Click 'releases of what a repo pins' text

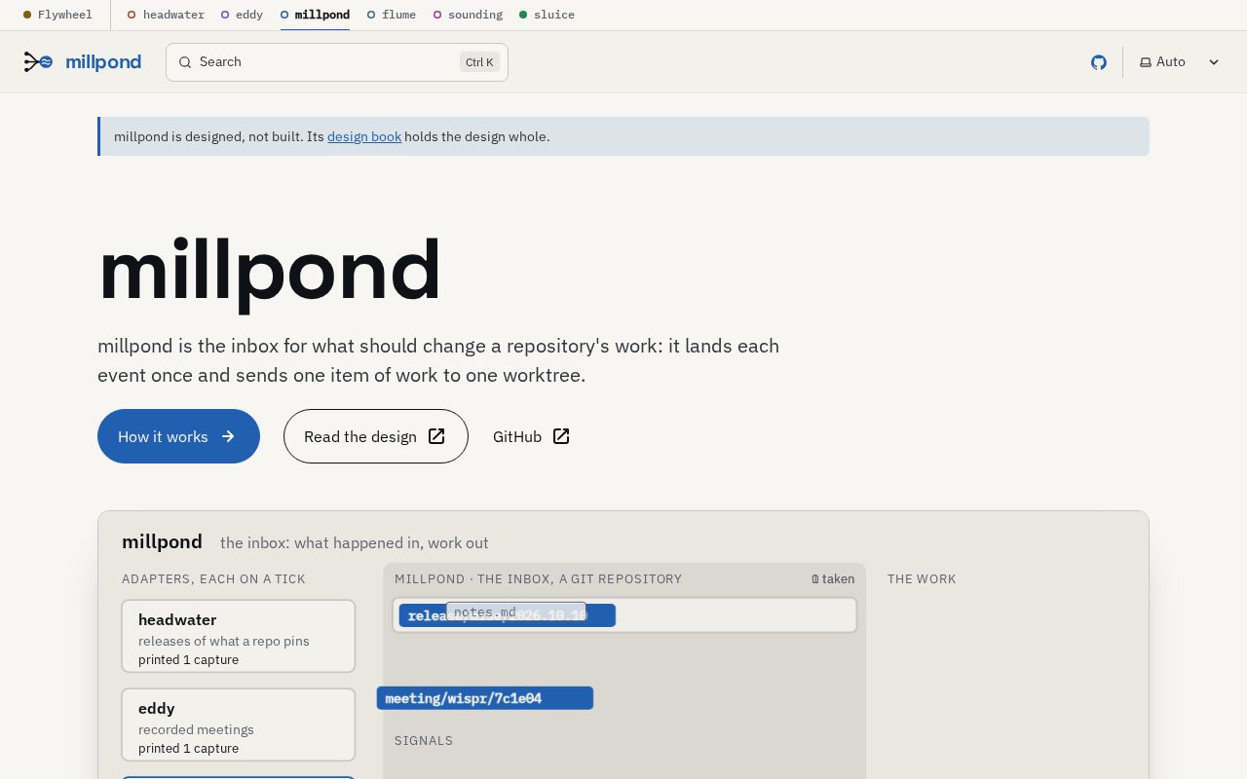point(224,641)
